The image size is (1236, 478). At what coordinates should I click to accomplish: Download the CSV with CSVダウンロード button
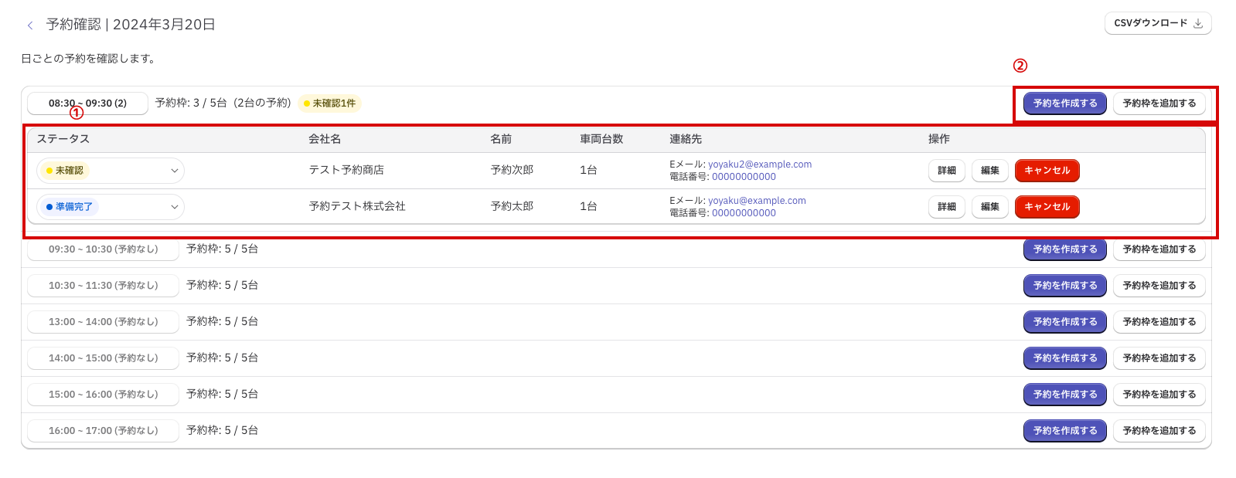point(1157,23)
